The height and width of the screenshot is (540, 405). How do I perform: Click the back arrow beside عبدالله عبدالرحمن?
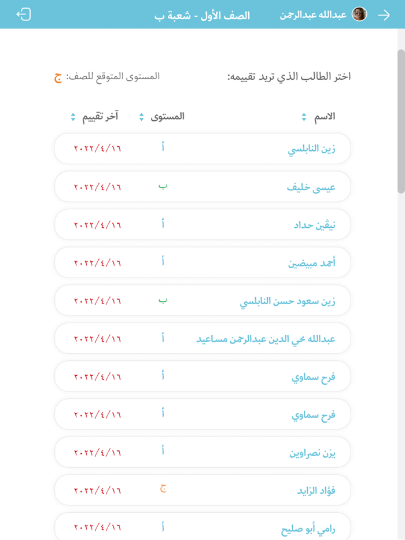click(x=385, y=14)
